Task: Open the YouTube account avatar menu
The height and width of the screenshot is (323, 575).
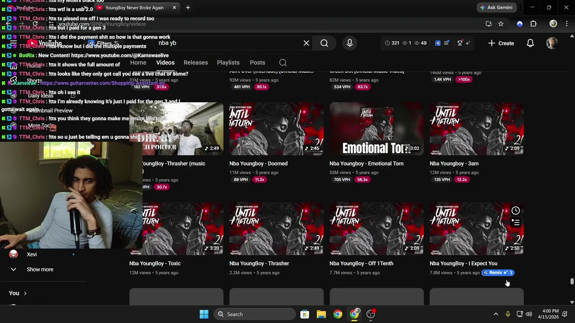Action: pos(552,43)
